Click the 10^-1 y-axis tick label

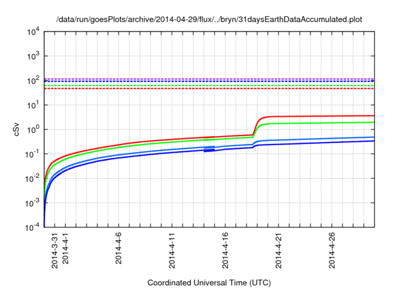[33, 154]
